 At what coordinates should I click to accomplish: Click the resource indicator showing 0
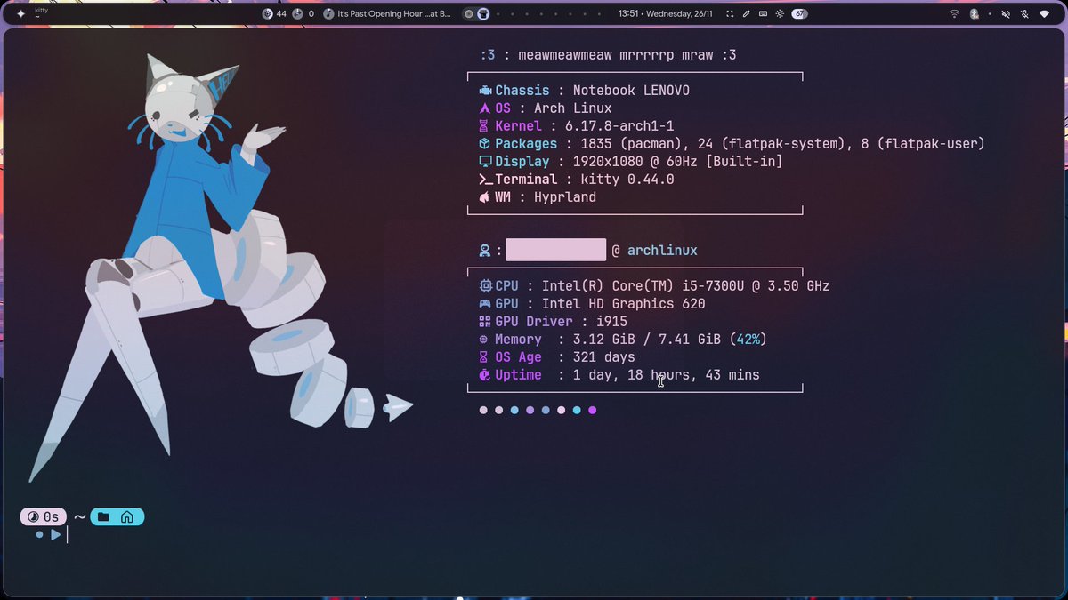tap(303, 14)
